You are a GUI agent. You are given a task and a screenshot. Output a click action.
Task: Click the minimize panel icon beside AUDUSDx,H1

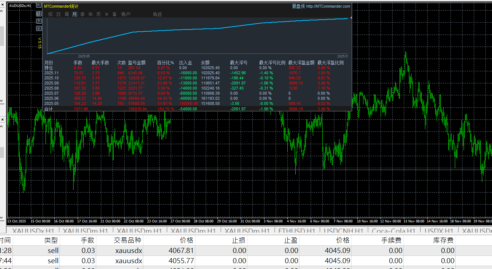click(39, 6)
